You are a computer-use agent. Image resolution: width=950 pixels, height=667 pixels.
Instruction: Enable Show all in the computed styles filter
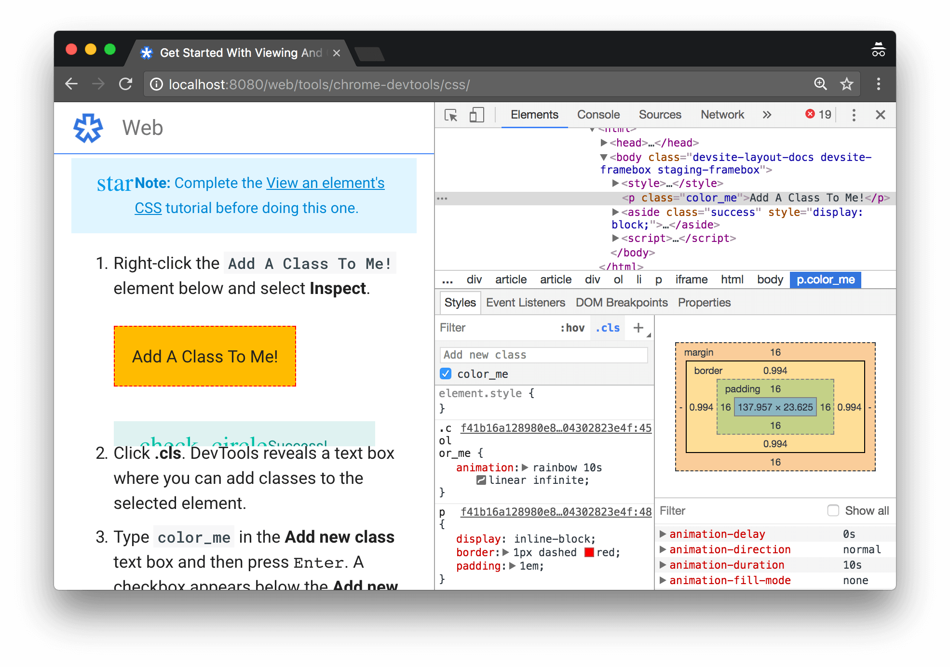(x=833, y=510)
